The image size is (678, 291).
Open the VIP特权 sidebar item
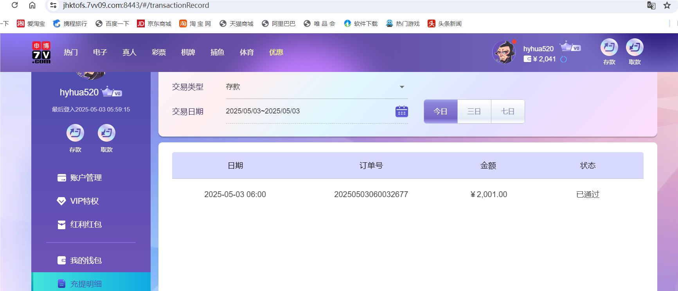tap(84, 201)
